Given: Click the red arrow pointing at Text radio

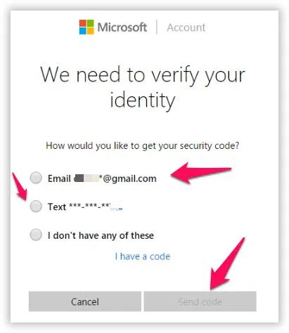Looking at the screenshot, I should [x=20, y=187].
